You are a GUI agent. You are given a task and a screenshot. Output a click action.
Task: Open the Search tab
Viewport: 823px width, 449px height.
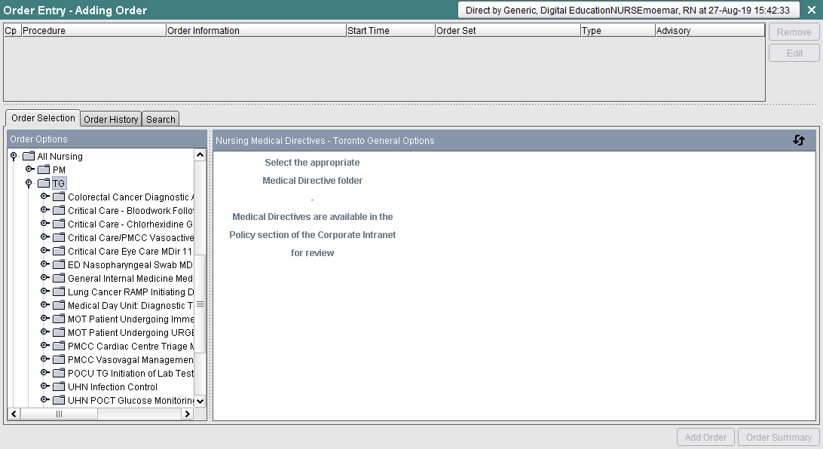tap(161, 119)
